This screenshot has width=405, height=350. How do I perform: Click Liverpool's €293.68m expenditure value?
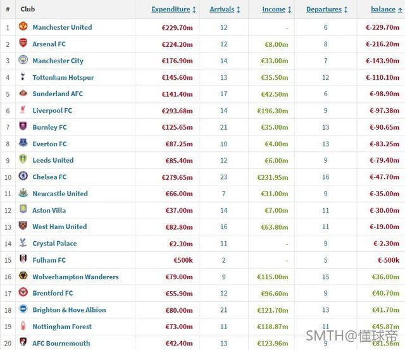pyautogui.click(x=177, y=111)
